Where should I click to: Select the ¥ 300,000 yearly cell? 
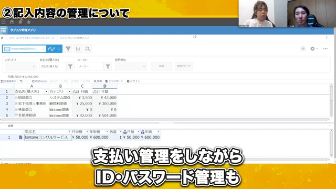click(x=105, y=103)
